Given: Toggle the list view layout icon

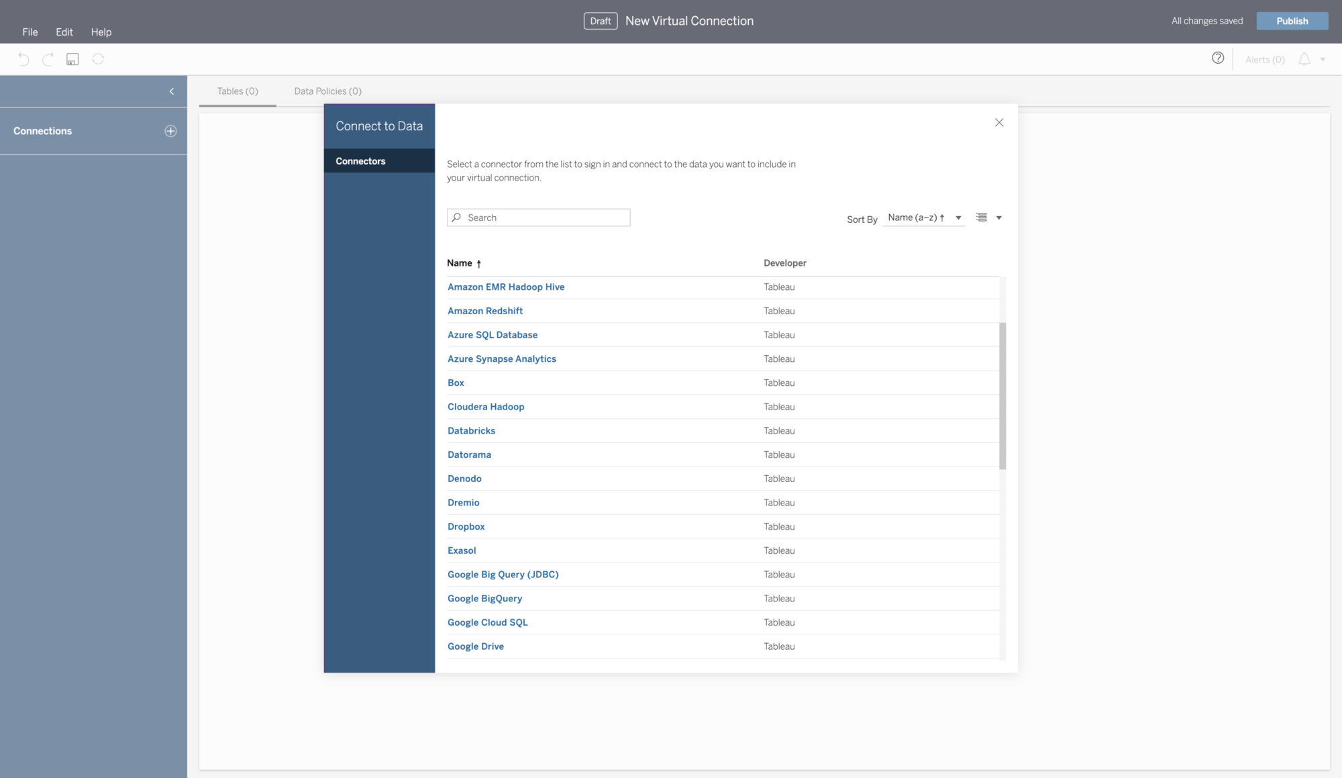Looking at the screenshot, I should (x=981, y=217).
